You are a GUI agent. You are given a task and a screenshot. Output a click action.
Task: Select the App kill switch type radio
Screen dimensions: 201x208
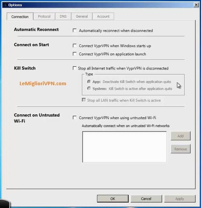click(89, 81)
